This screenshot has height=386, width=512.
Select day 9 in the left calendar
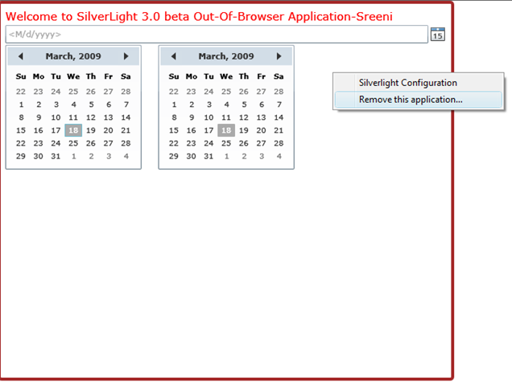[x=39, y=117]
